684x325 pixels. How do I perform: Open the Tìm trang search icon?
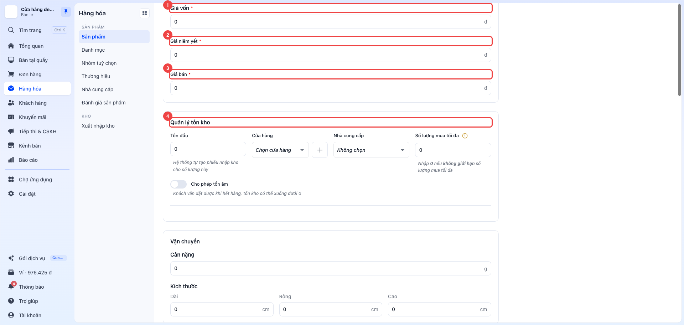pos(11,30)
